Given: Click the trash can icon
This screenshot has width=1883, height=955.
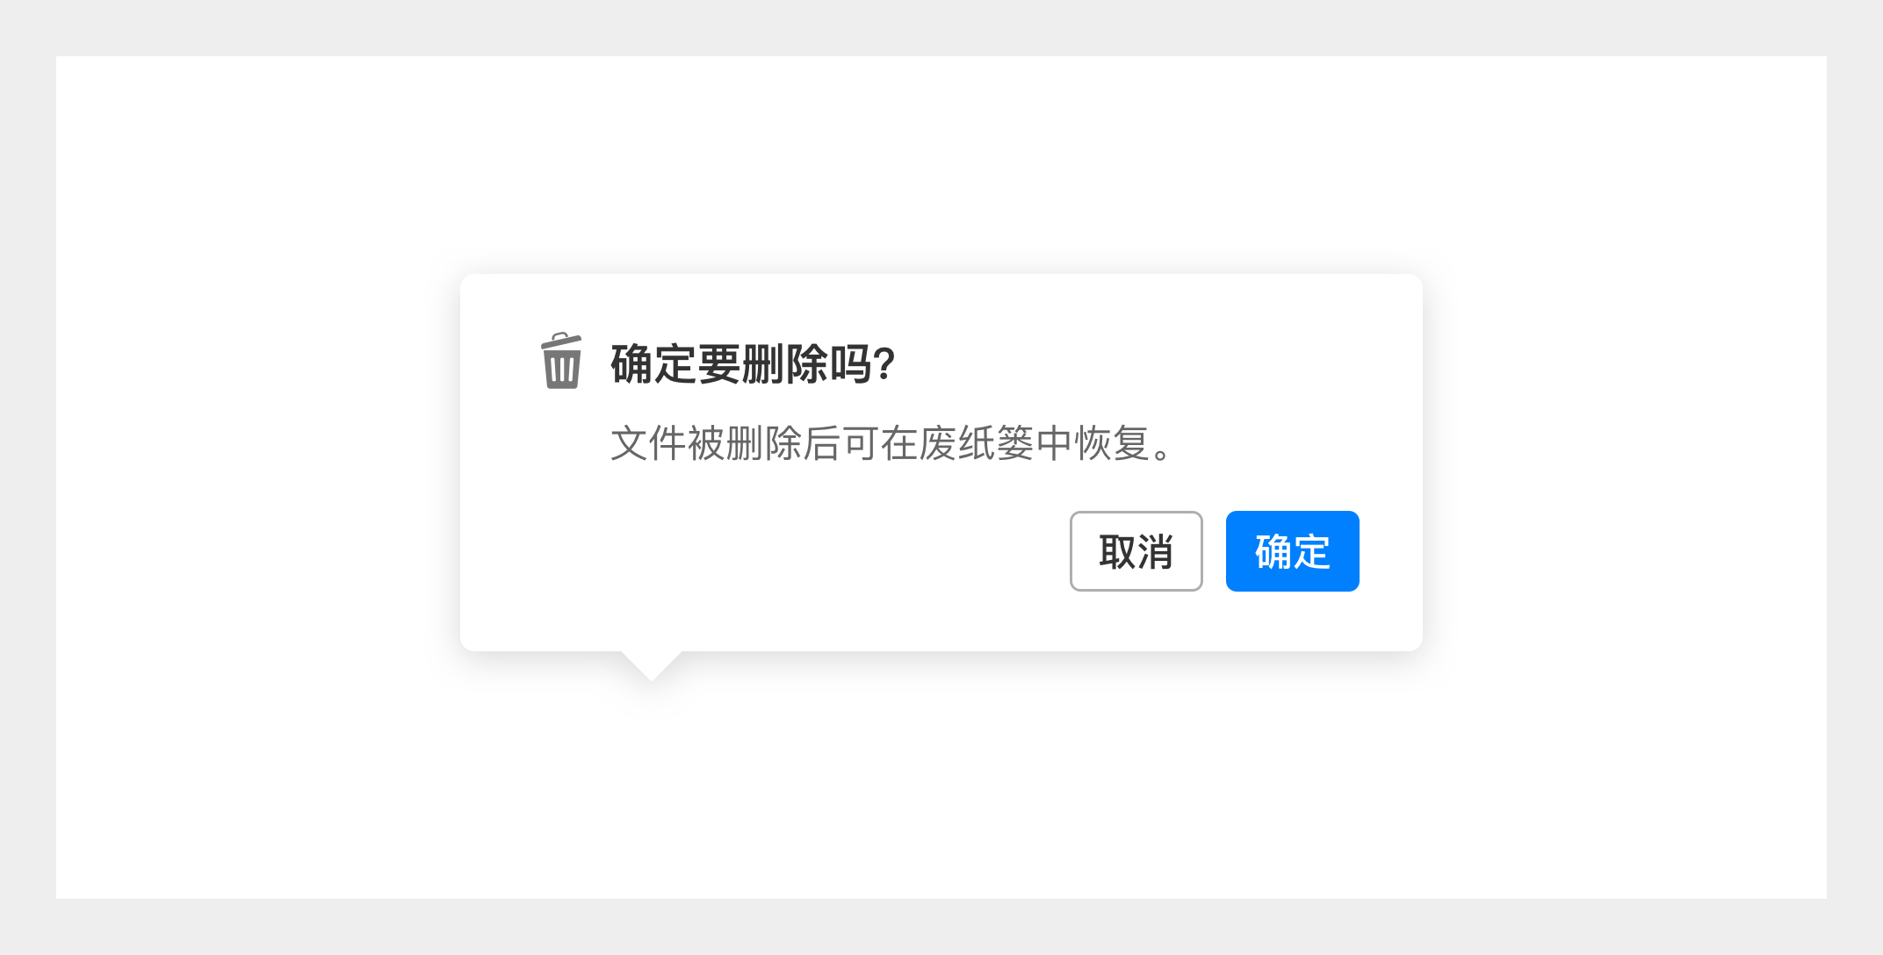Looking at the screenshot, I should click(561, 361).
